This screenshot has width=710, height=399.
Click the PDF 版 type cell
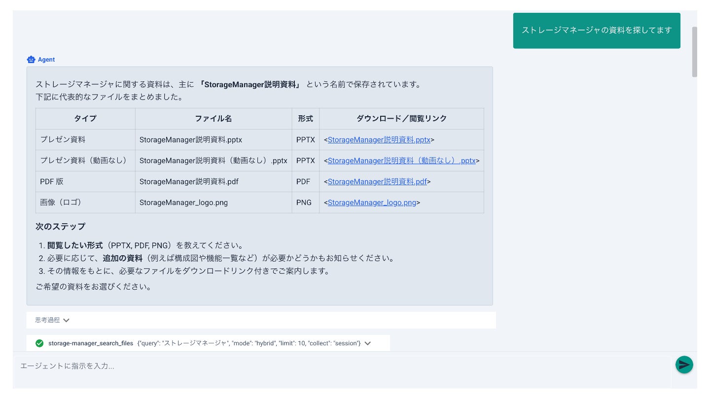(x=52, y=182)
